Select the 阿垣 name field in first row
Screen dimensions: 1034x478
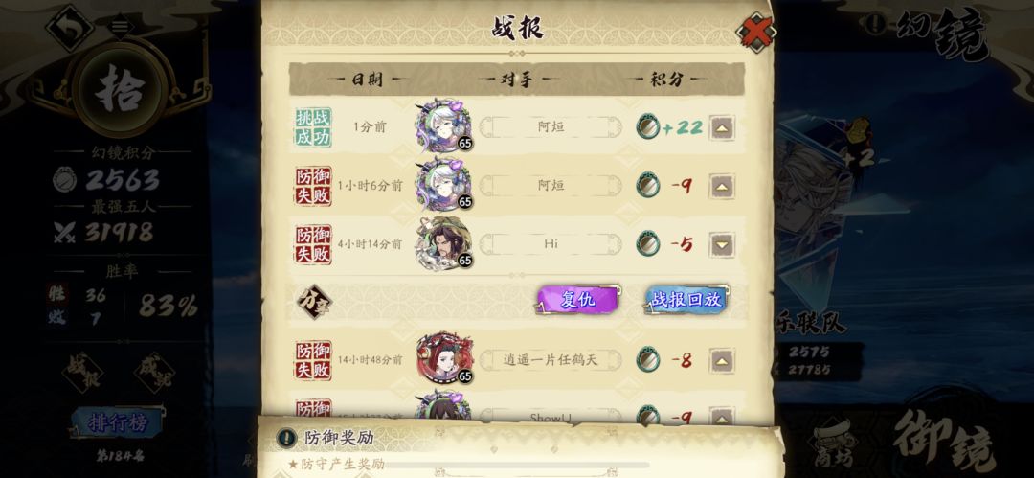click(551, 126)
